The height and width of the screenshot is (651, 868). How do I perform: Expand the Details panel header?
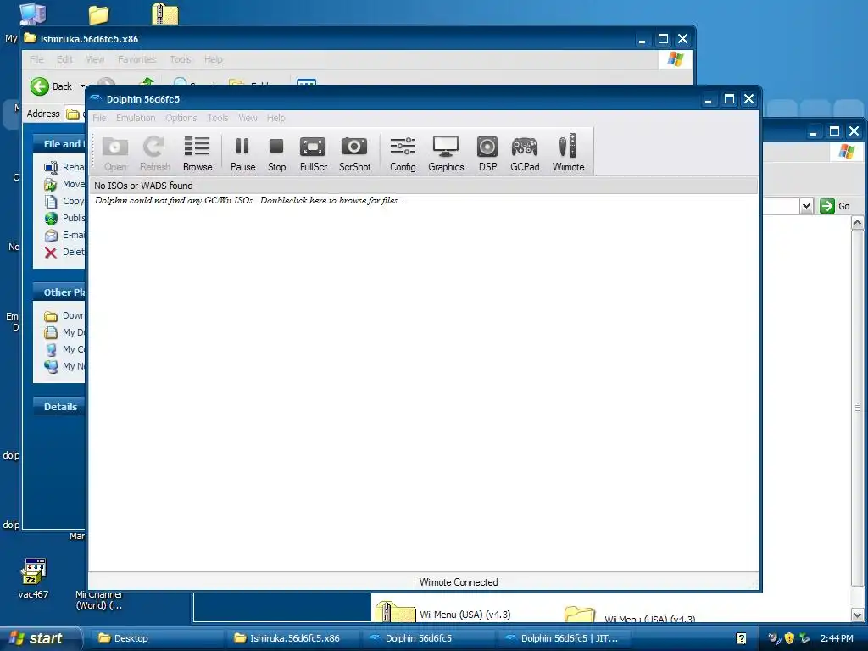[59, 407]
